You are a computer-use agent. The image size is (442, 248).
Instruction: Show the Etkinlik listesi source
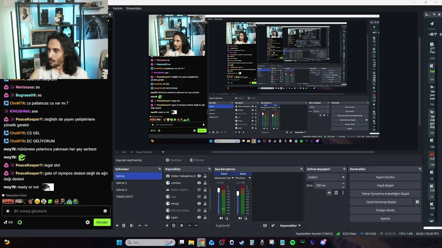(199, 210)
